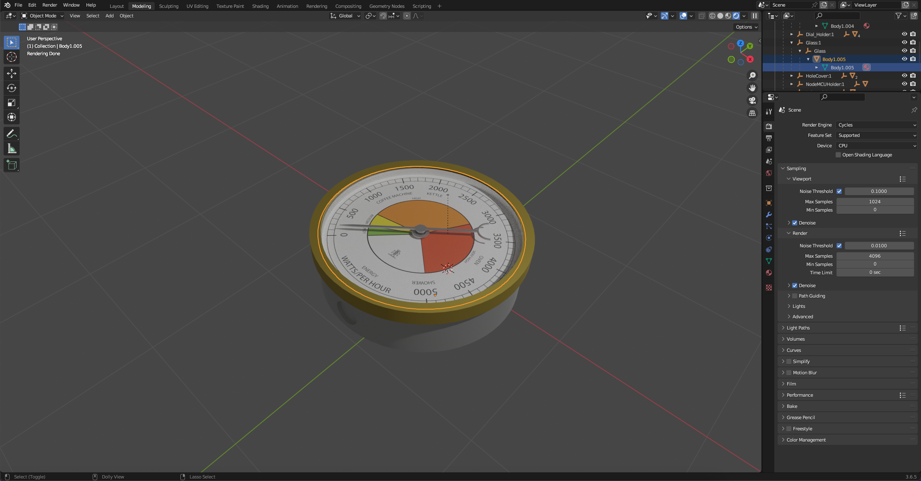
Task: Open Global transform orientation dropdown
Action: pyautogui.click(x=345, y=16)
